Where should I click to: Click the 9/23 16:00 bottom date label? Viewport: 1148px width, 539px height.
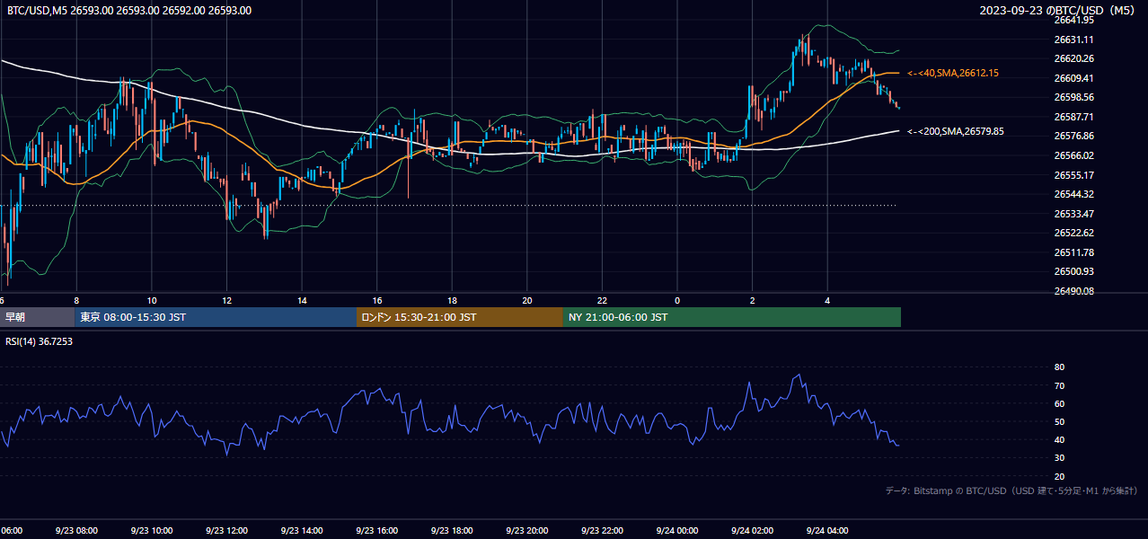point(377,531)
